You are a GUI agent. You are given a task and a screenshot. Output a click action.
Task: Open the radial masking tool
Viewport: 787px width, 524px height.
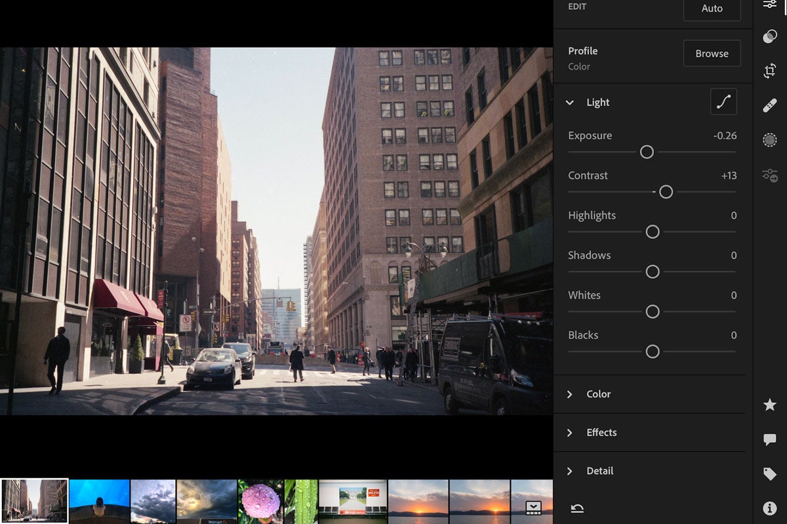pos(770,140)
